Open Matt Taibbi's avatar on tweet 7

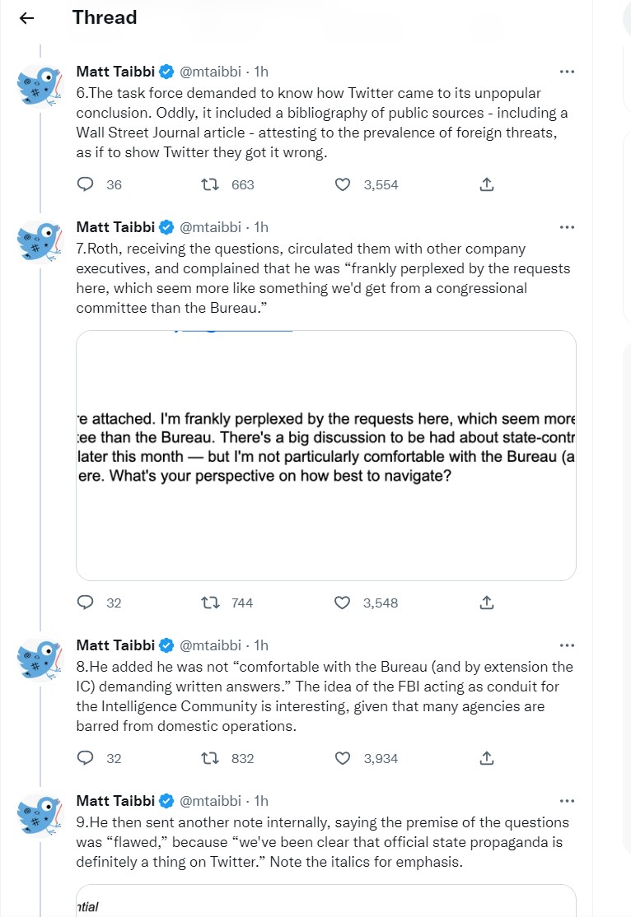click(x=40, y=242)
